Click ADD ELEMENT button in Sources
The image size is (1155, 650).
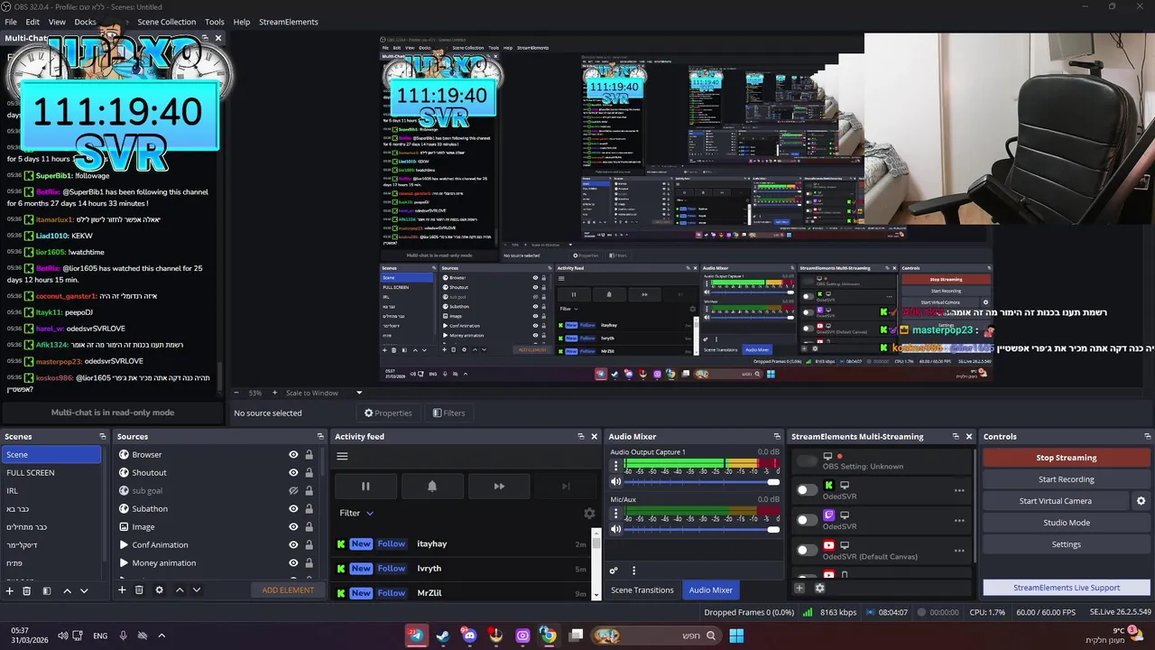coord(288,590)
